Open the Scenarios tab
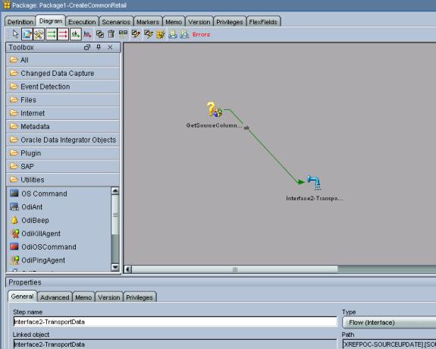Image resolution: width=436 pixels, height=349 pixels. coord(116,22)
